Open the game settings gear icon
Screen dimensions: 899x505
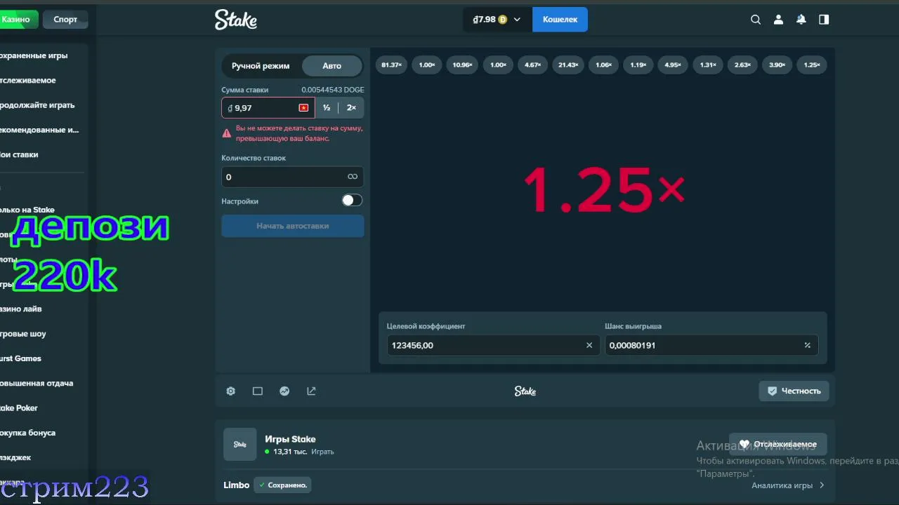tap(230, 391)
